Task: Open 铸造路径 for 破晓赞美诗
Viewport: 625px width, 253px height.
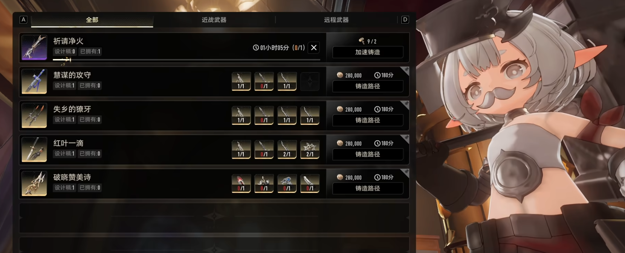Action: click(x=368, y=188)
